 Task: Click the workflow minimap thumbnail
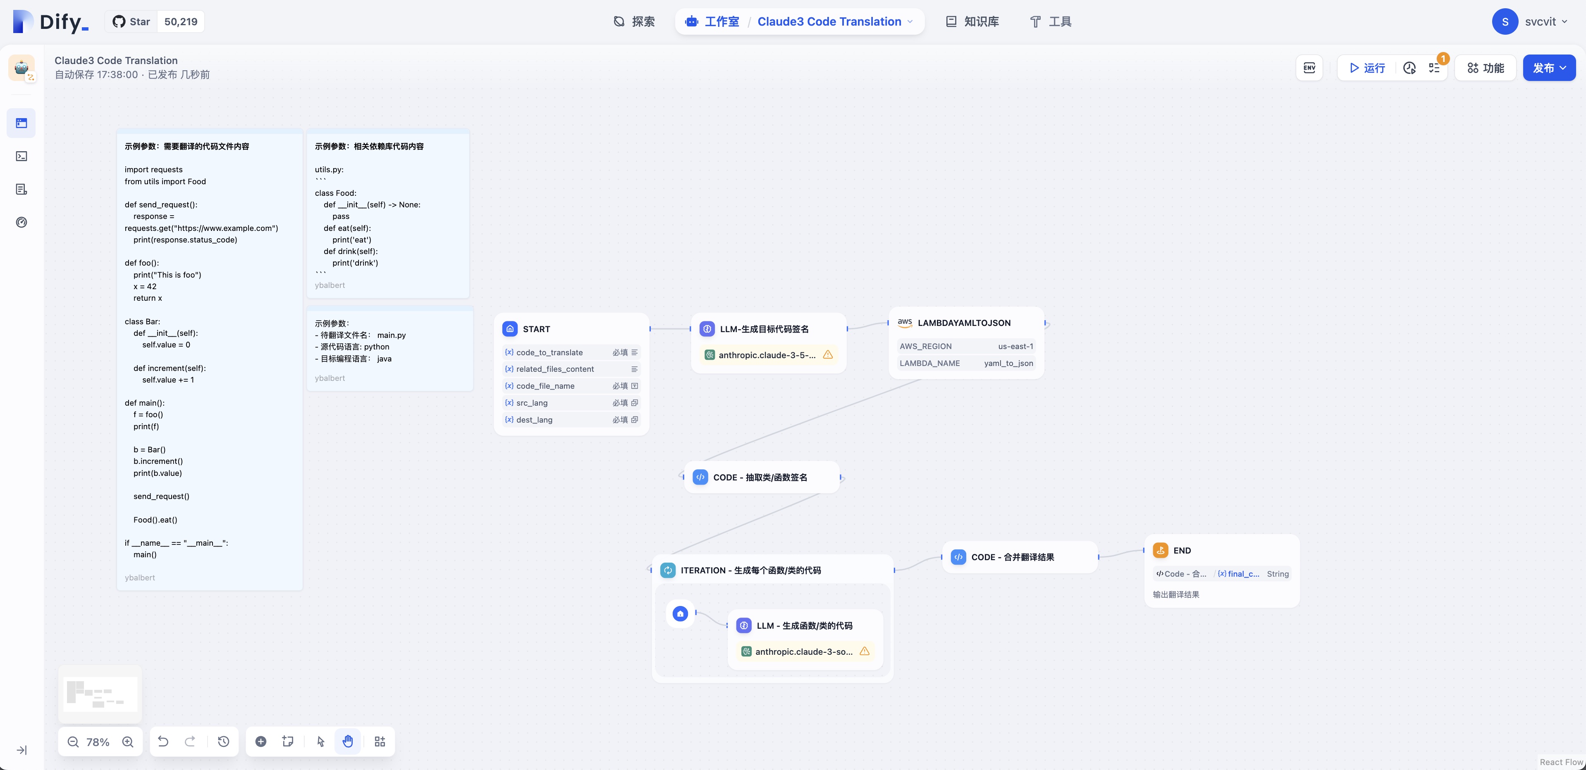(100, 694)
